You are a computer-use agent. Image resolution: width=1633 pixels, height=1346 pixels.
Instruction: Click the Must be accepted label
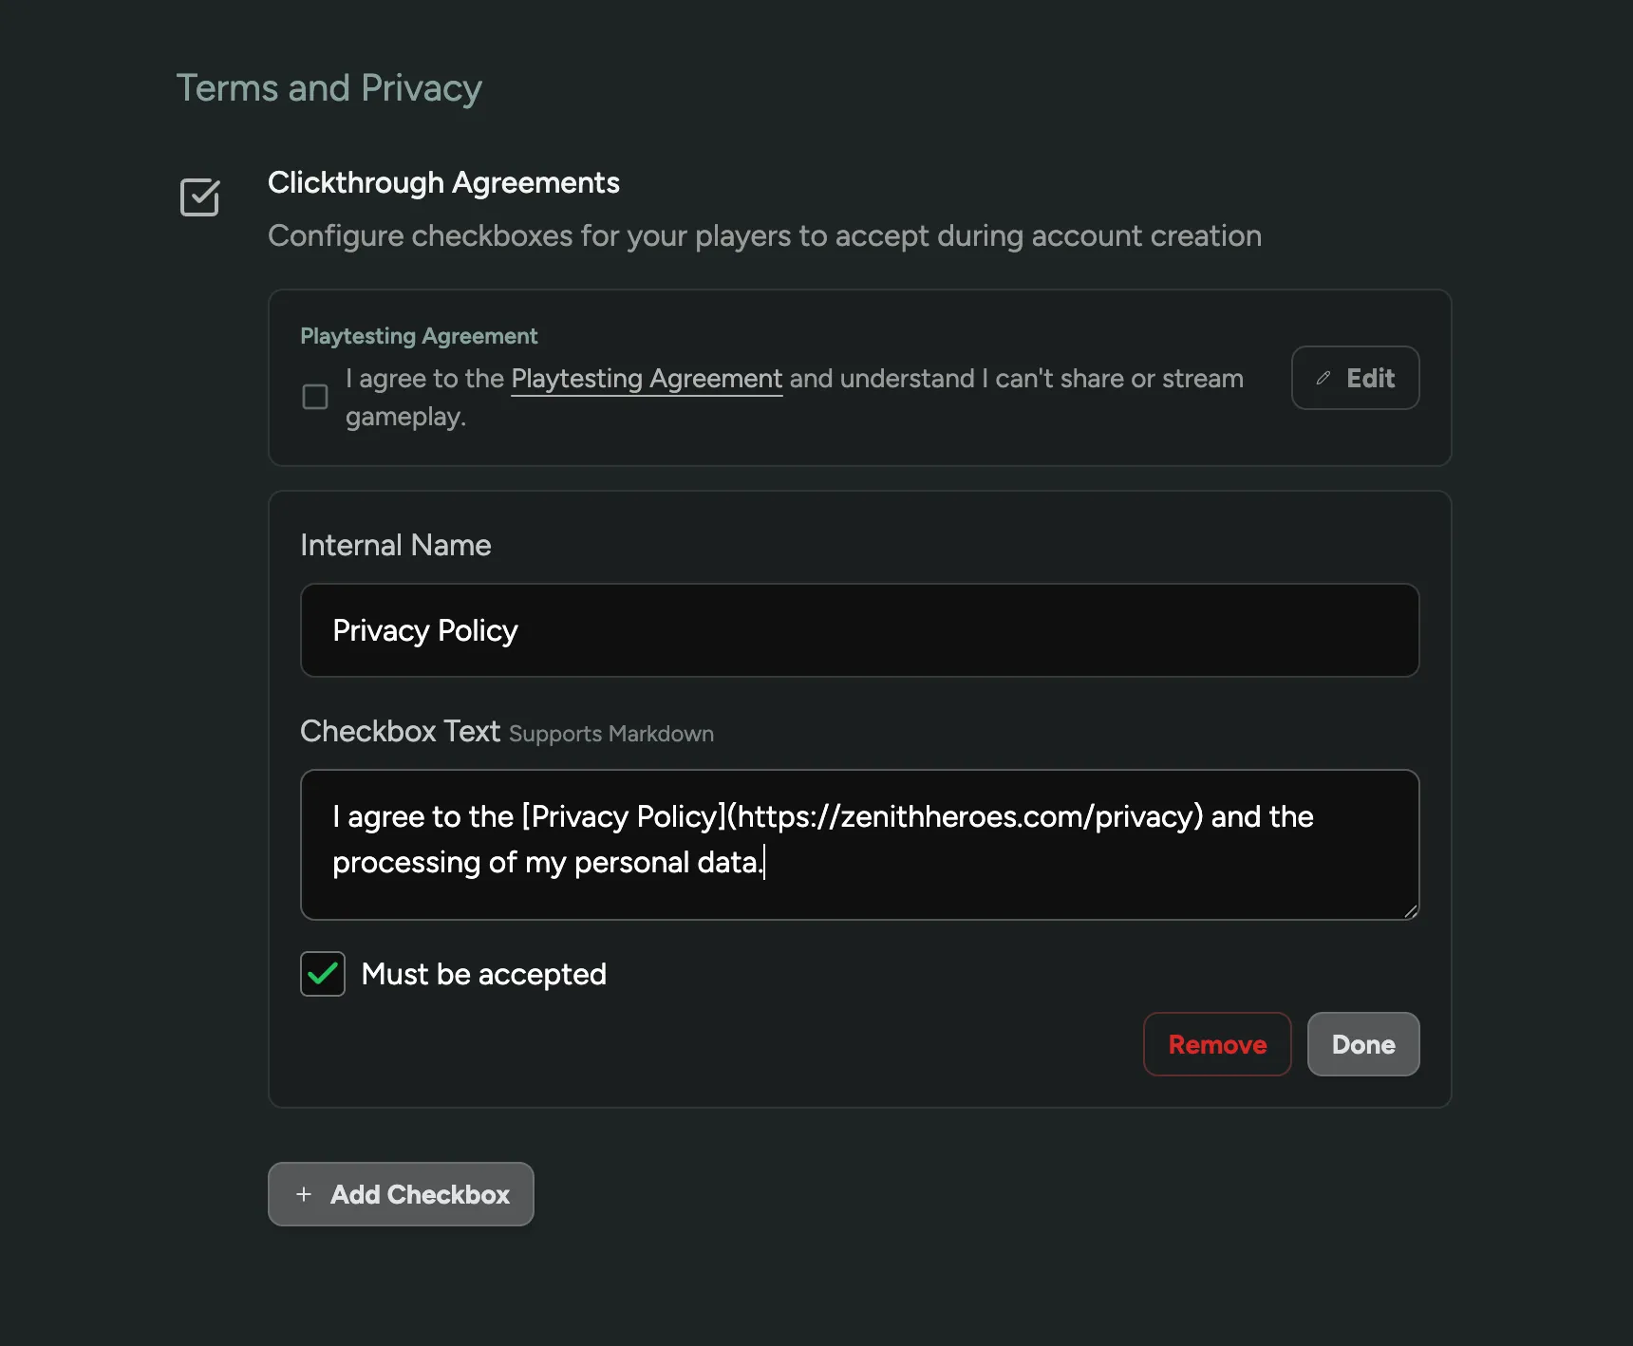tap(483, 974)
